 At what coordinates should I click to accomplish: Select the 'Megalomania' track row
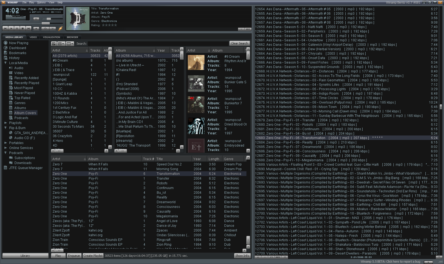point(149,216)
